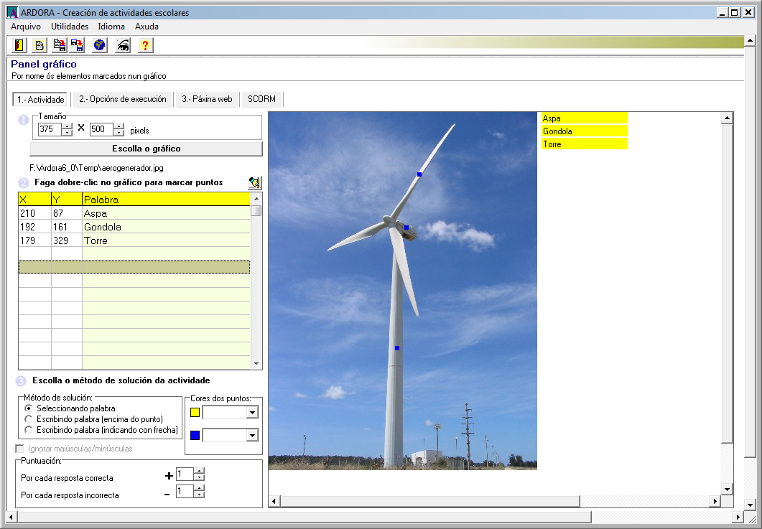Choose 'Escribindo palabra (encima do punto)' option
Viewport: 762px width, 529px height.
[29, 419]
